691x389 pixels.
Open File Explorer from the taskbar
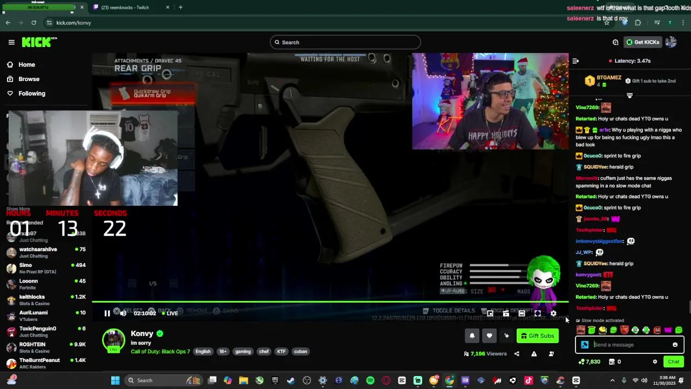[x=243, y=380]
